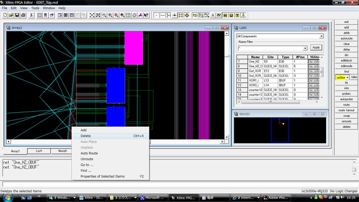
Task: Click the yellow T toggle toolbar icon
Action: click(237, 15)
